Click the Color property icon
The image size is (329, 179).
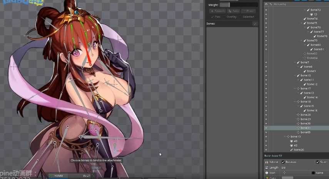point(267,178)
